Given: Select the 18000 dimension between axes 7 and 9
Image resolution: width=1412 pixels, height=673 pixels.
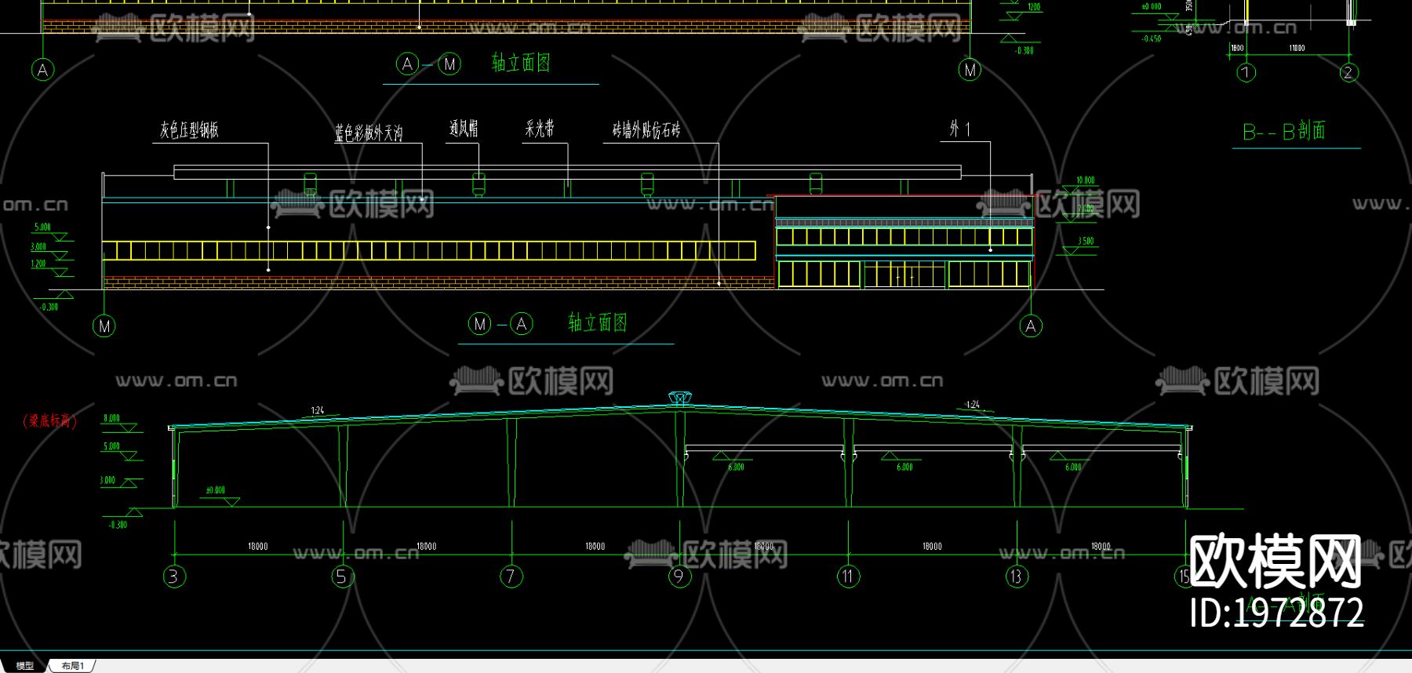Looking at the screenshot, I should pyautogui.click(x=595, y=547).
